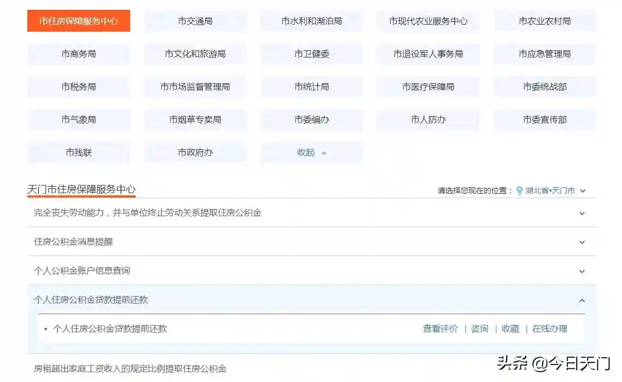Switch to the 市交通局 department tab

click(195, 21)
